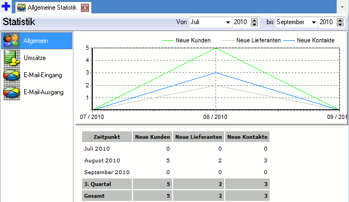Screen dimensions: 349x202
Task: Click the Neue Lieferanten column header
Action: click(198, 137)
